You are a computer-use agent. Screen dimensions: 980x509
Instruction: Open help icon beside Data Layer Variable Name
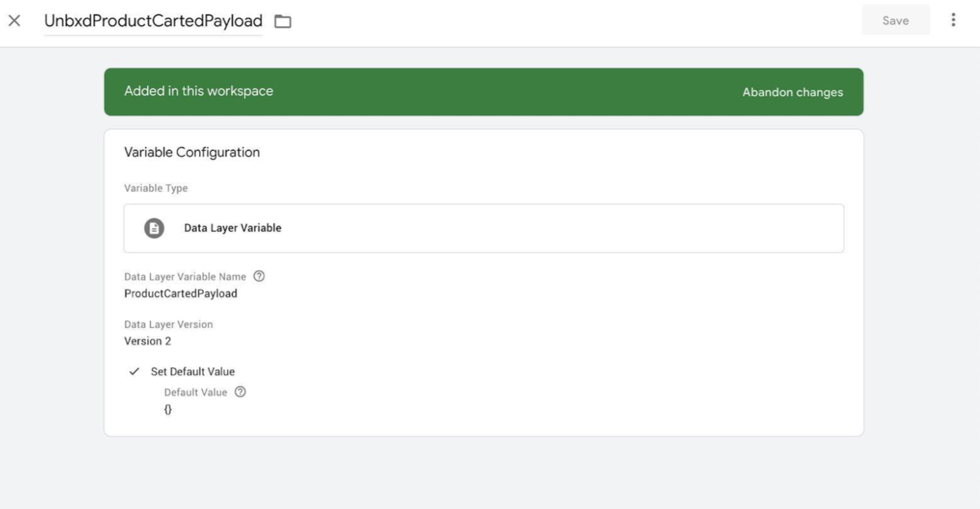(259, 276)
